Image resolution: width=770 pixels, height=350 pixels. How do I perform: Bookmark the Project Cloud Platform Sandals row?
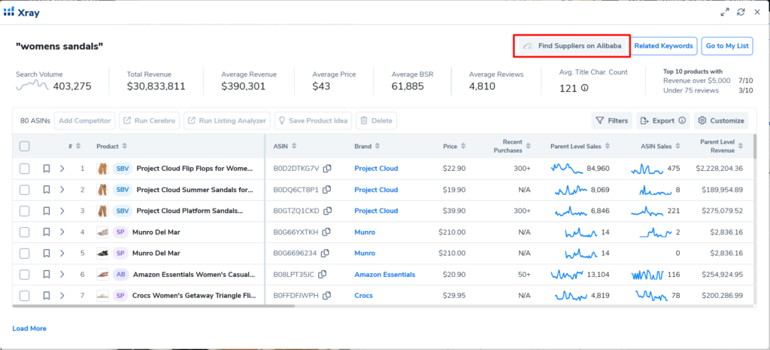(47, 211)
